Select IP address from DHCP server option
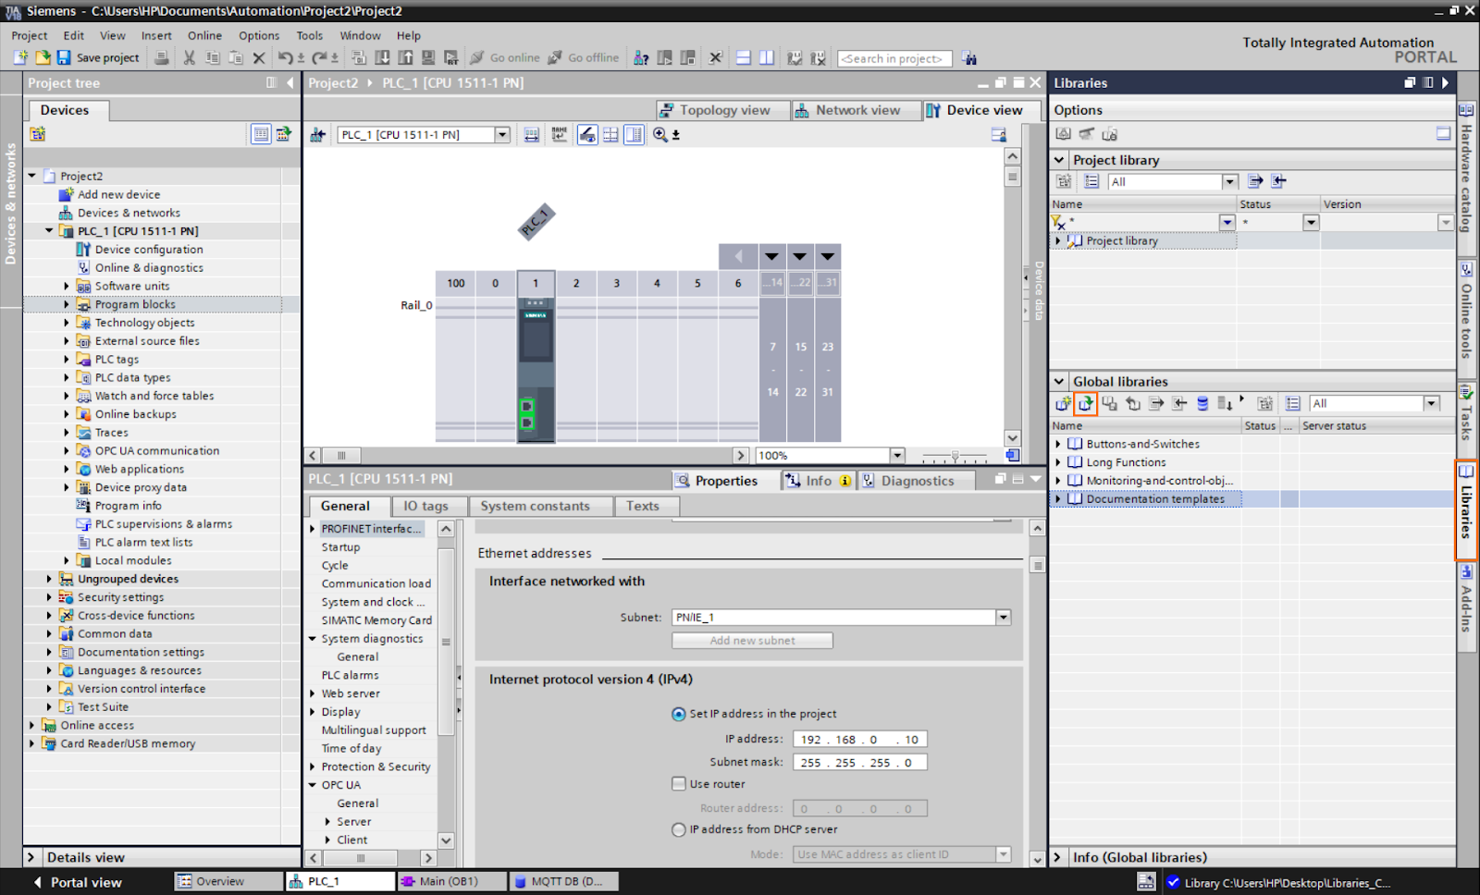The width and height of the screenshot is (1480, 895). tap(679, 829)
